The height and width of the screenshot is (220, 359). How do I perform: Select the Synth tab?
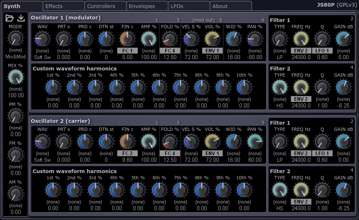(22, 6)
